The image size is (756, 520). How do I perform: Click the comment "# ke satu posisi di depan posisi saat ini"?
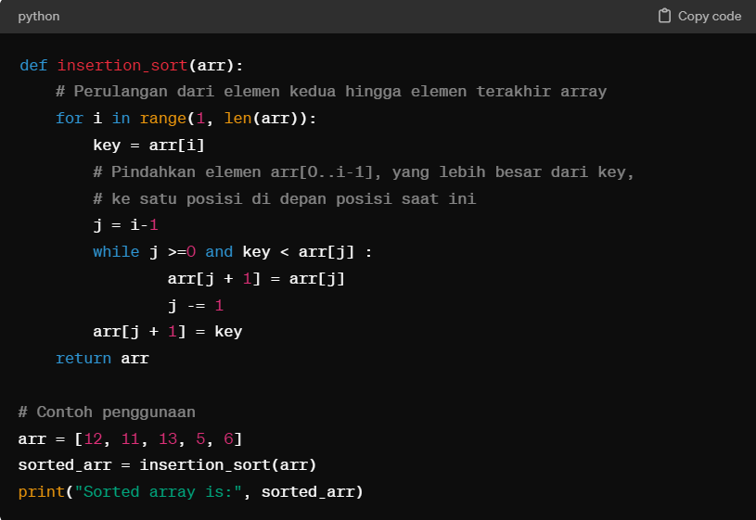click(x=285, y=198)
